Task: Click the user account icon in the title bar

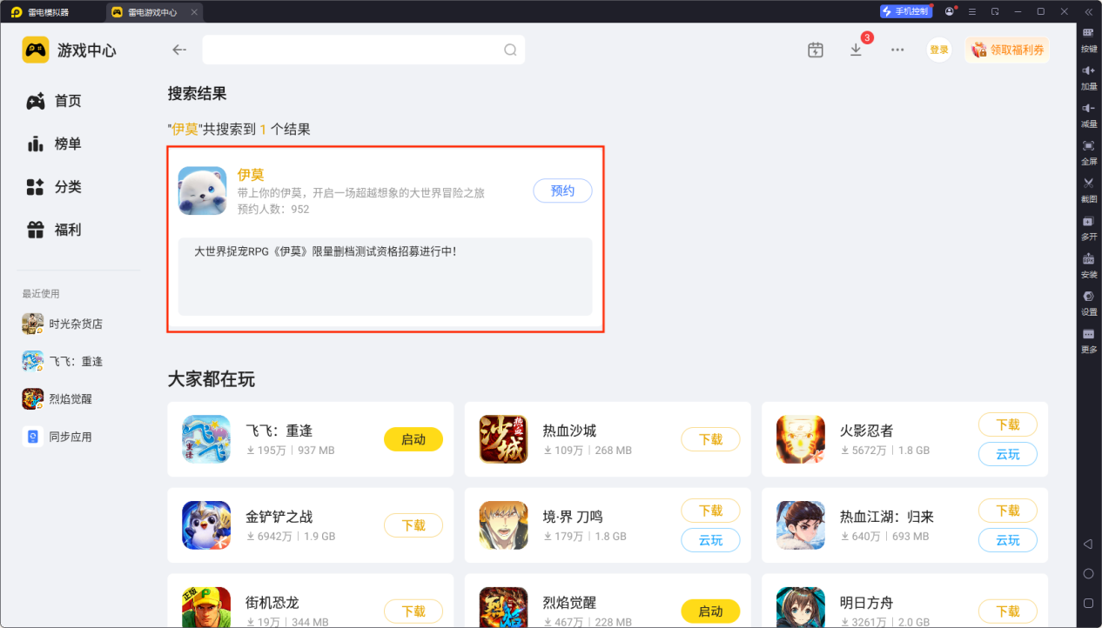Action: 951,10
